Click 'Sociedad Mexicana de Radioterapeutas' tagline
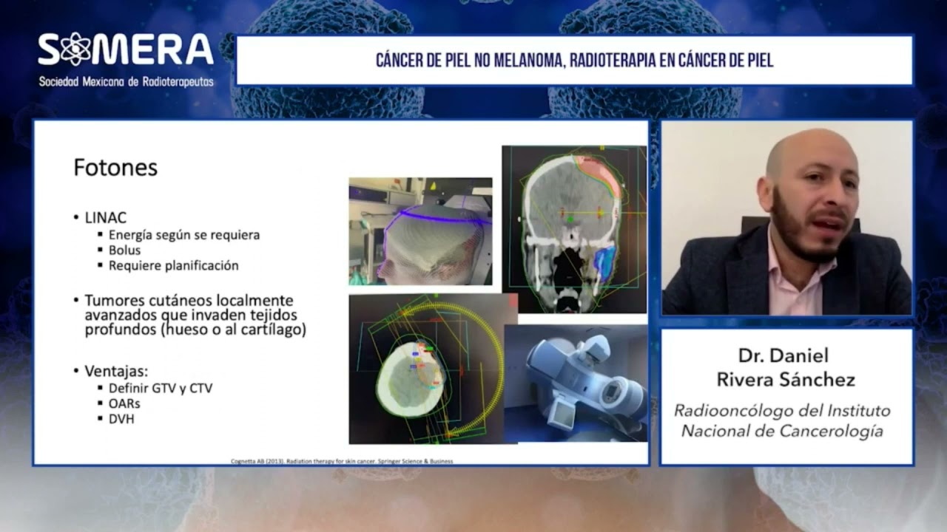This screenshot has height=532, width=947. tap(127, 81)
